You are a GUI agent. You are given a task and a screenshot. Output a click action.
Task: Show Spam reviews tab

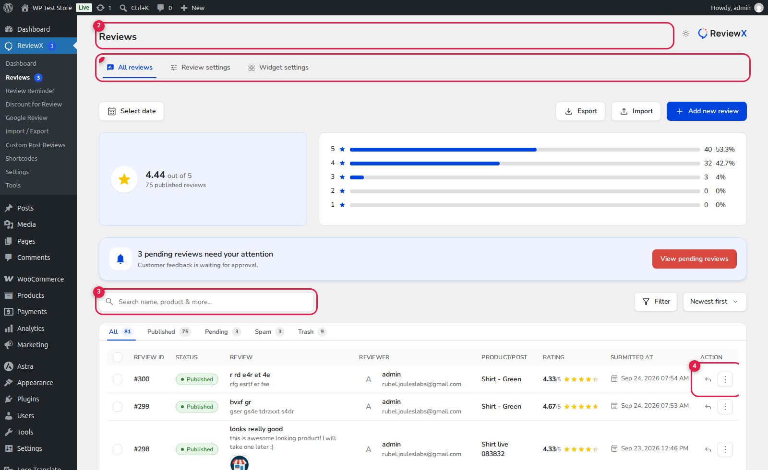coord(269,332)
